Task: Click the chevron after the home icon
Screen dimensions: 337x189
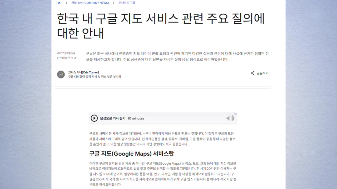Action: tap(67, 3)
